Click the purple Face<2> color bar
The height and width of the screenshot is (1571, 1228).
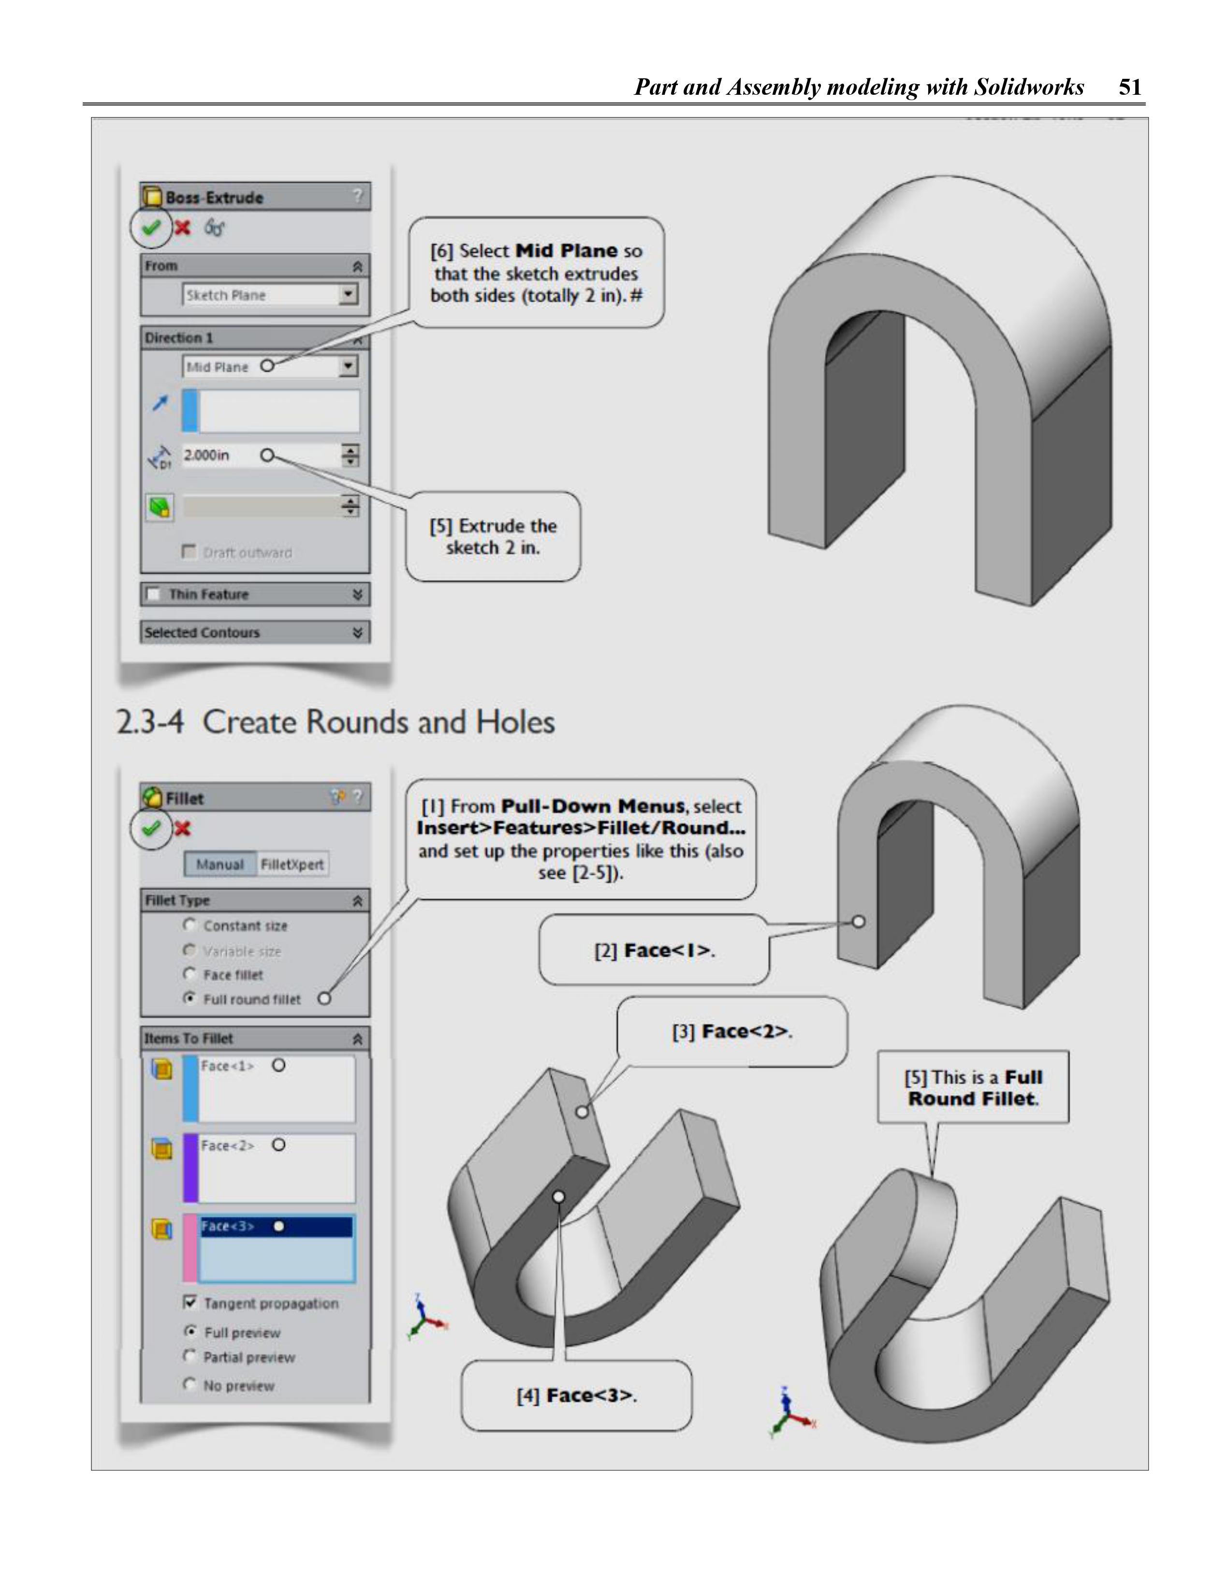(190, 1167)
